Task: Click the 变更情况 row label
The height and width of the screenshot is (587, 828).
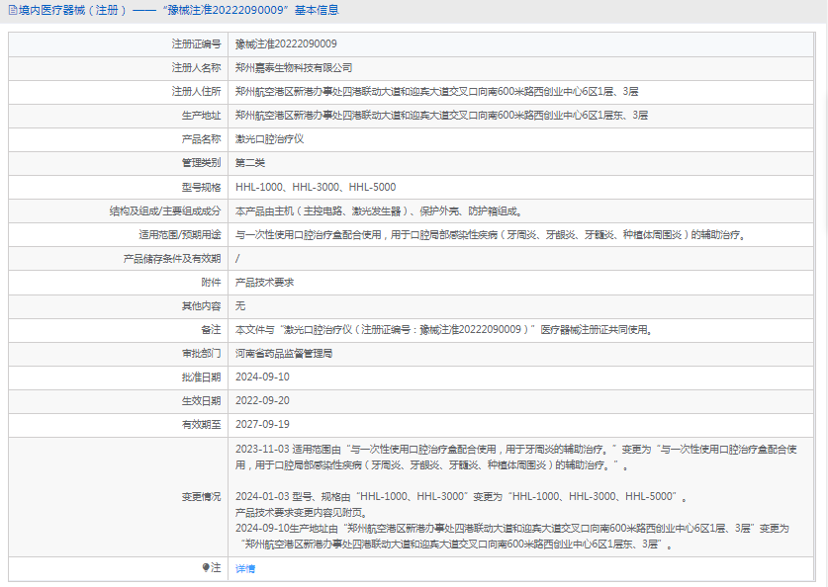Action: [201, 496]
